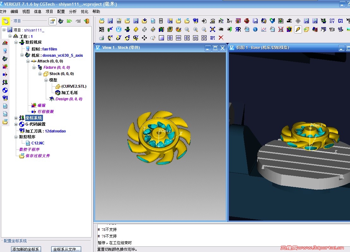The width and height of the screenshot is (350, 252).
Task: Toggle the project tree configure button
Action: 52,21
